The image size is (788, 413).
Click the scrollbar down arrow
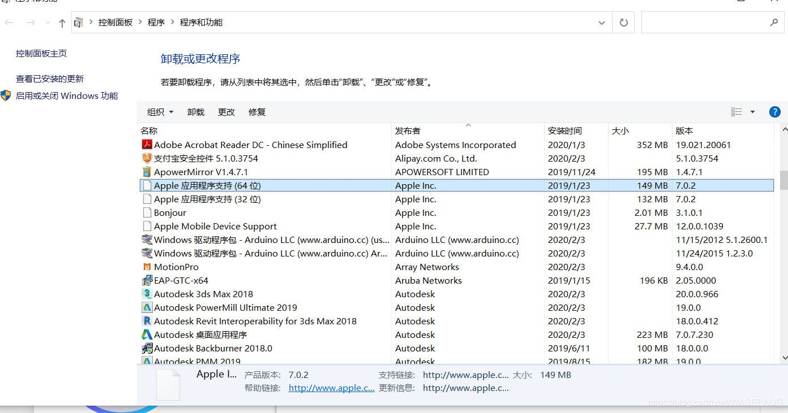(783, 357)
